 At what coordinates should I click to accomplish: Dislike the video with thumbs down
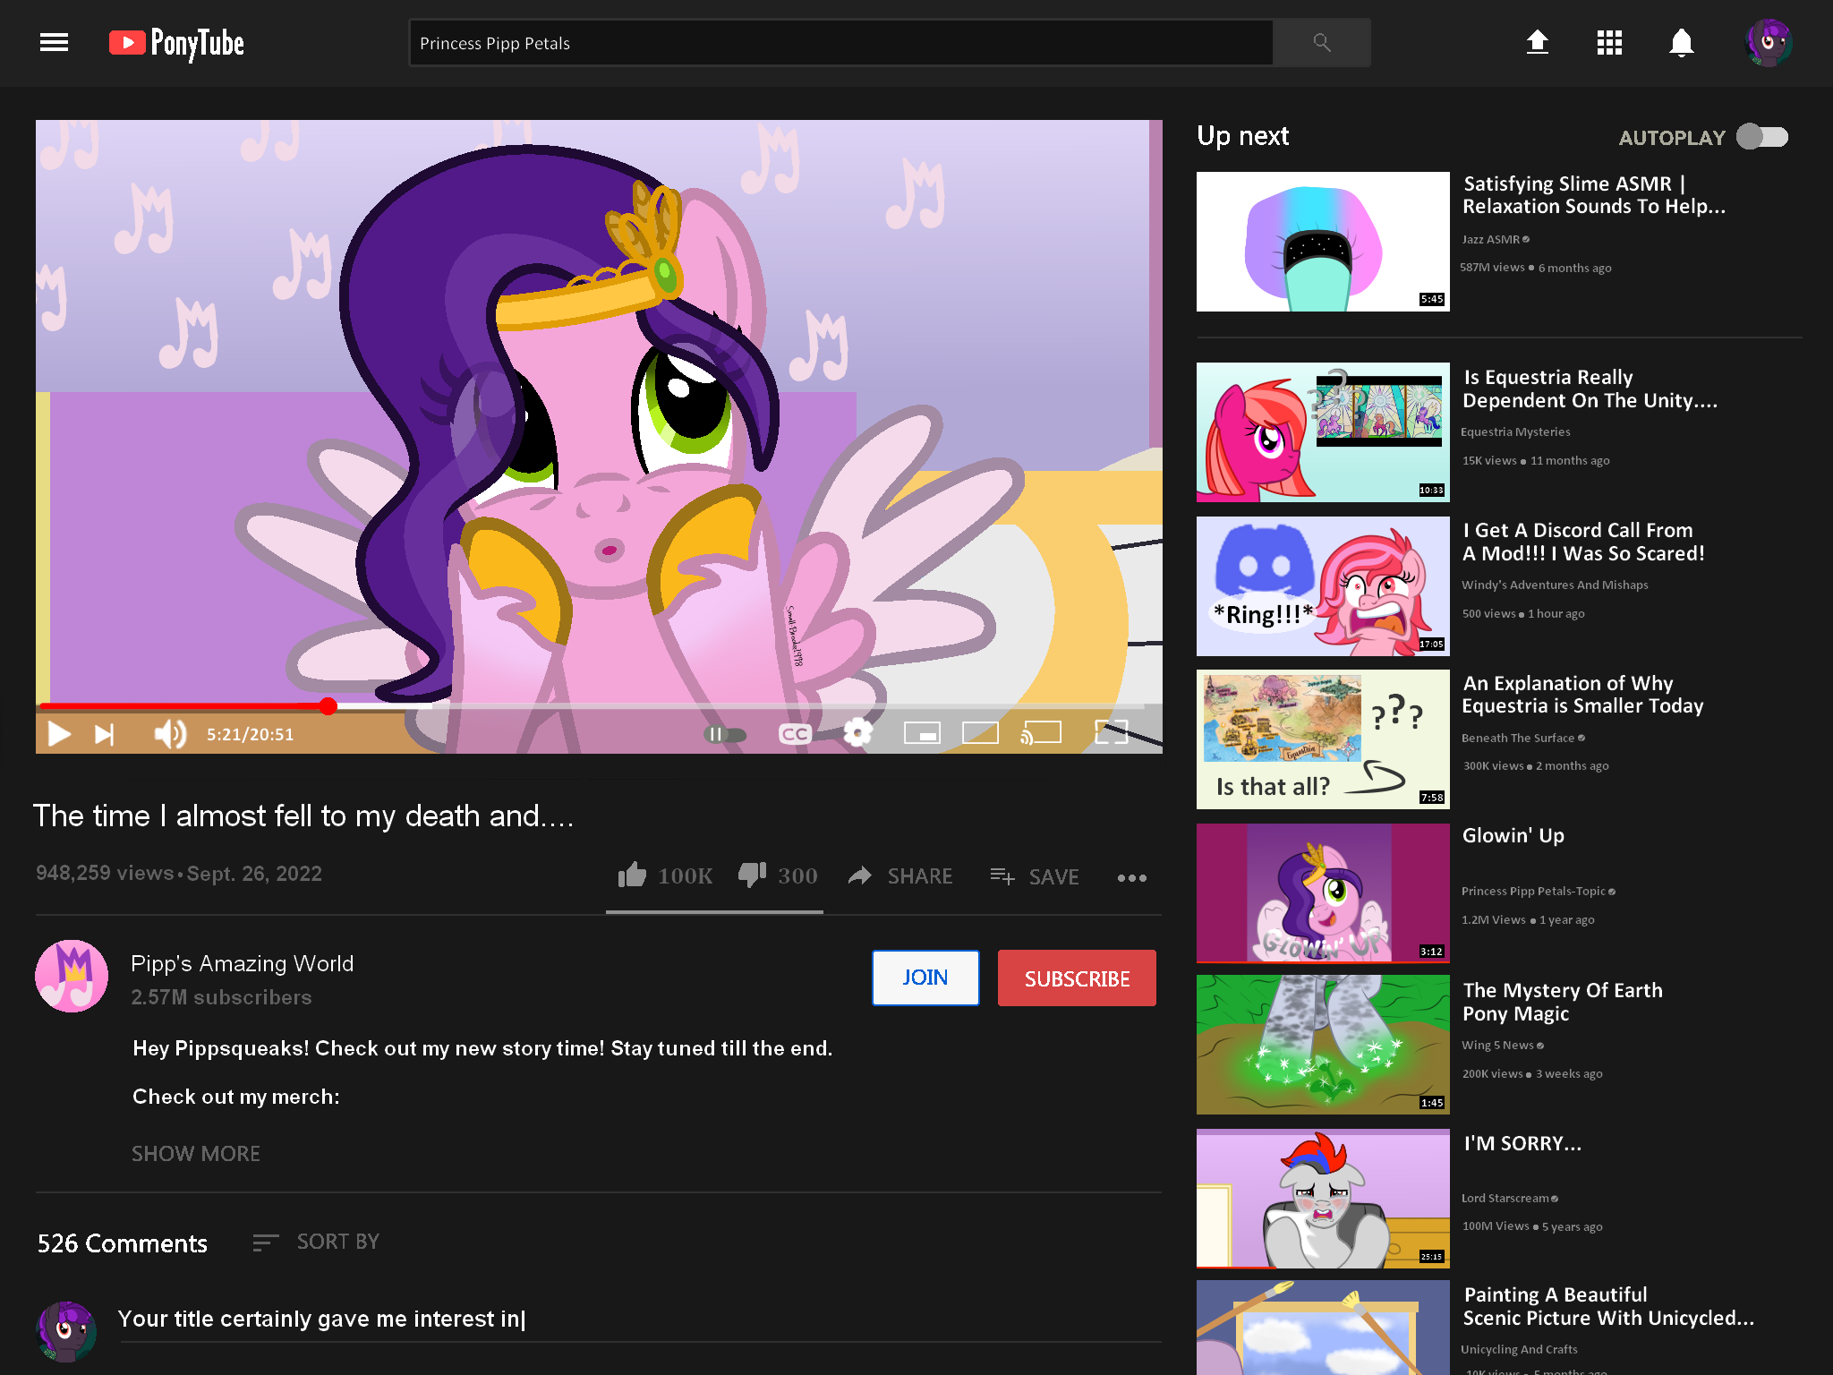pyautogui.click(x=752, y=875)
